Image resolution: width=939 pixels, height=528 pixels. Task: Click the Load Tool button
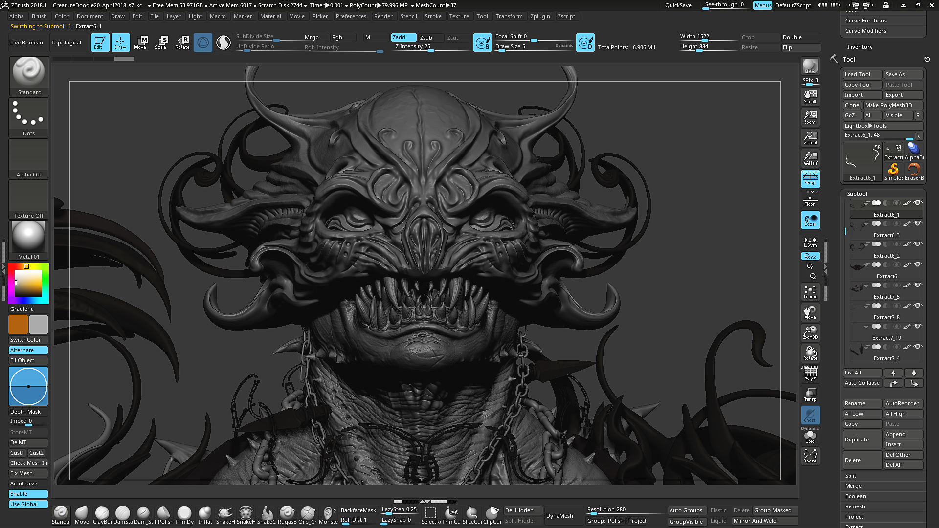(x=862, y=74)
